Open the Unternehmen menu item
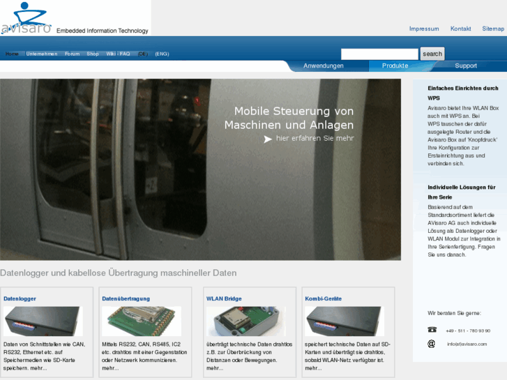507x380 pixels. click(42, 54)
